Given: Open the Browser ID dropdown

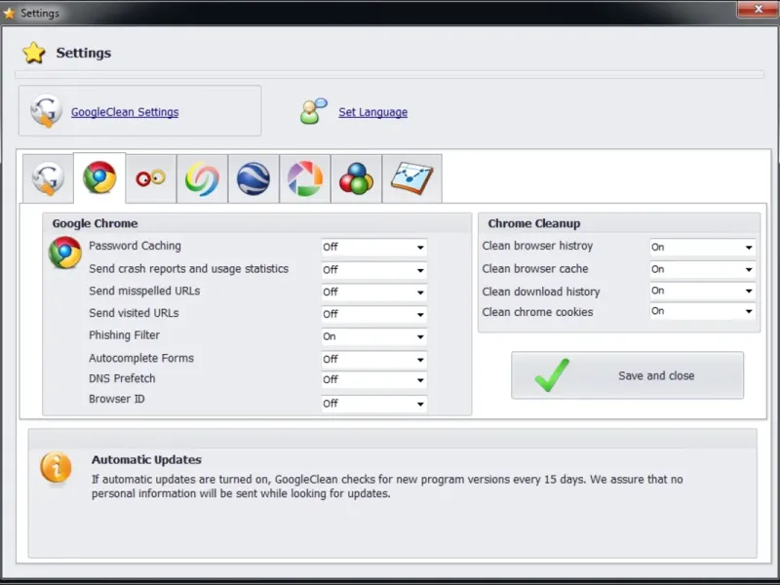Looking at the screenshot, I should pos(374,404).
